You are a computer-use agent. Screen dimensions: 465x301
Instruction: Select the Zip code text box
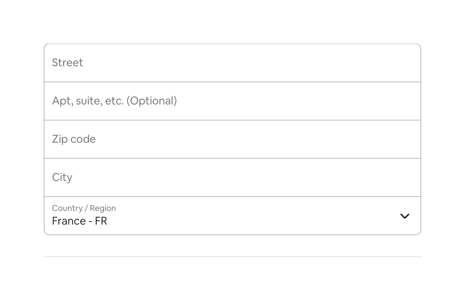click(232, 139)
